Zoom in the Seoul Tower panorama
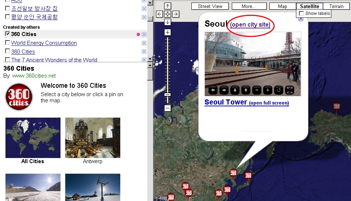This screenshot has width=351, height=201. pos(268,90)
